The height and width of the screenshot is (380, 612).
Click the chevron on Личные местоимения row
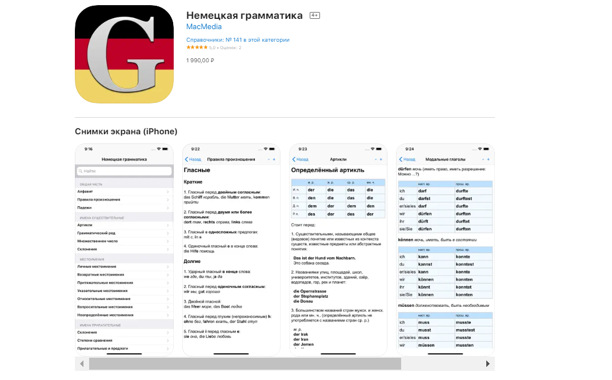point(168,267)
